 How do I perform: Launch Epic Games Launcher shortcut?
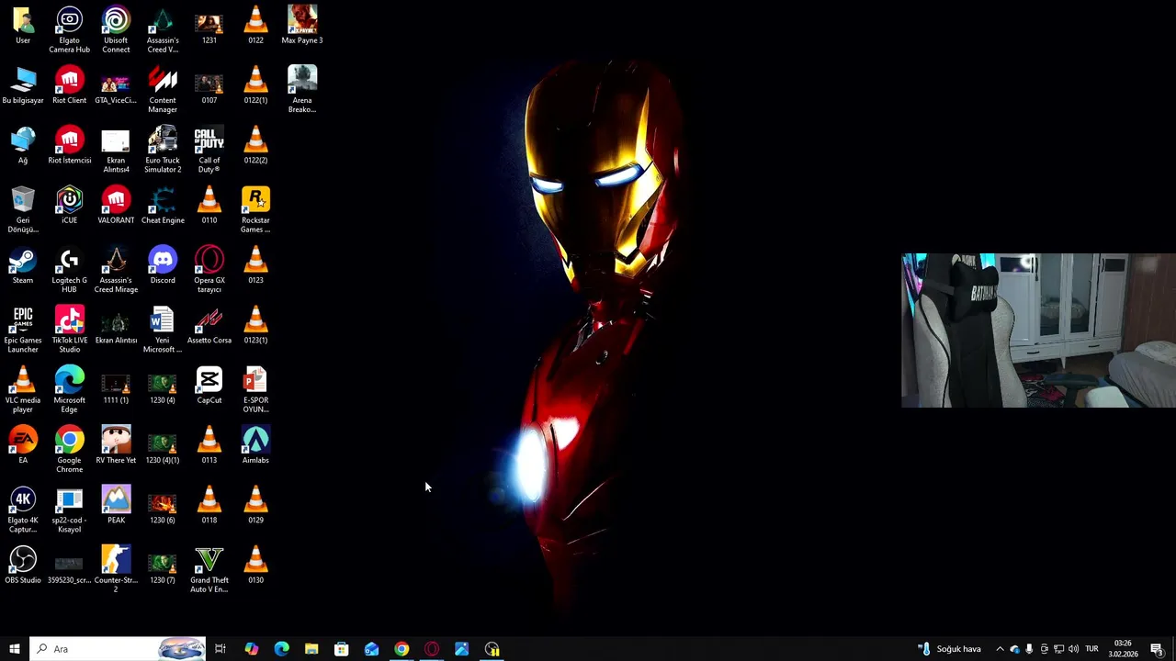click(x=23, y=330)
